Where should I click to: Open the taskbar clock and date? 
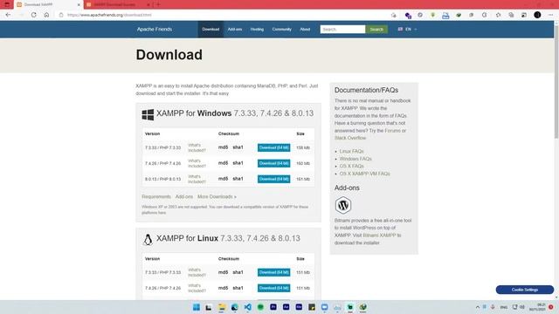click(x=537, y=307)
